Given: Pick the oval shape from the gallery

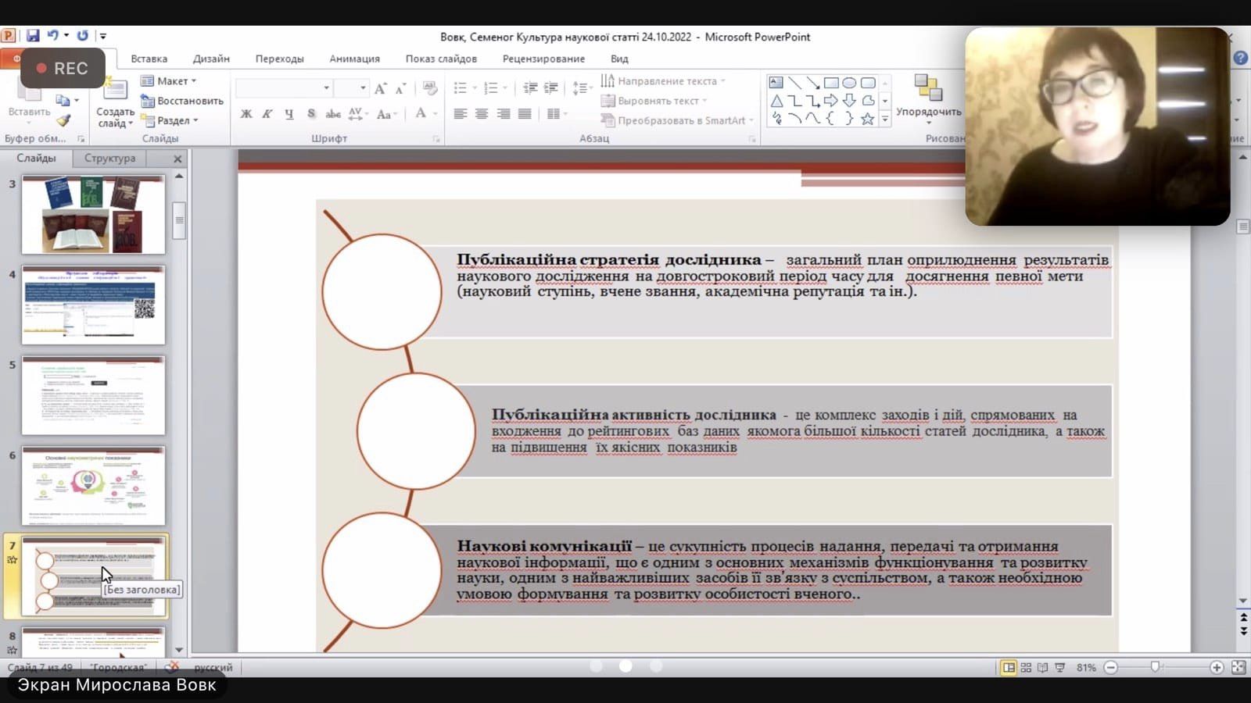Looking at the screenshot, I should point(849,83).
